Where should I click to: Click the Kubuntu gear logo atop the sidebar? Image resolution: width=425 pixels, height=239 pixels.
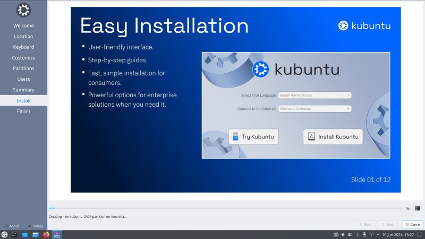pos(23,10)
